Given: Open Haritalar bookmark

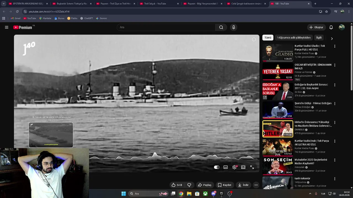Looking at the screenshot, I should 45,18.
